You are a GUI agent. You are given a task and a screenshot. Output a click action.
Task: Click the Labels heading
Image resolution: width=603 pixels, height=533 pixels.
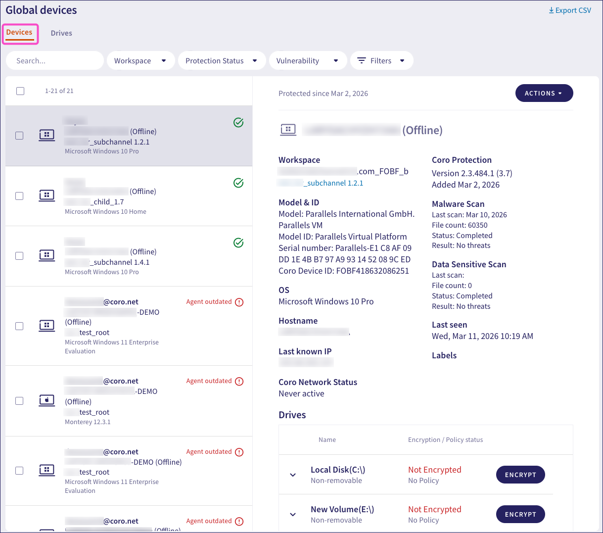[x=444, y=355]
